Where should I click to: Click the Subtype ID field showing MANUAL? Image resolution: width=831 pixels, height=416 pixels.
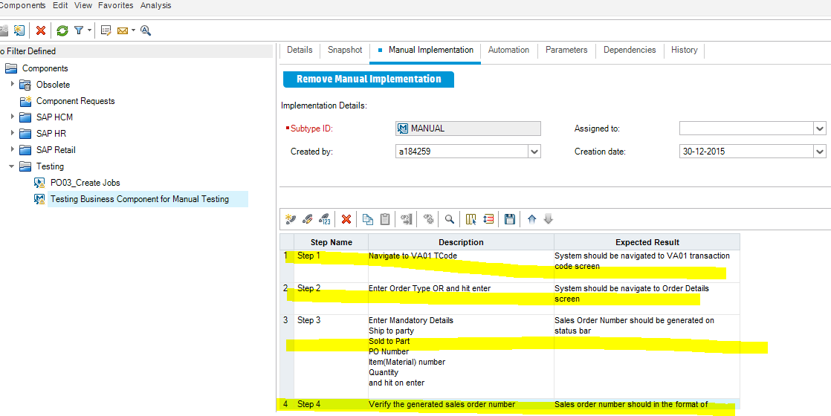[468, 129]
